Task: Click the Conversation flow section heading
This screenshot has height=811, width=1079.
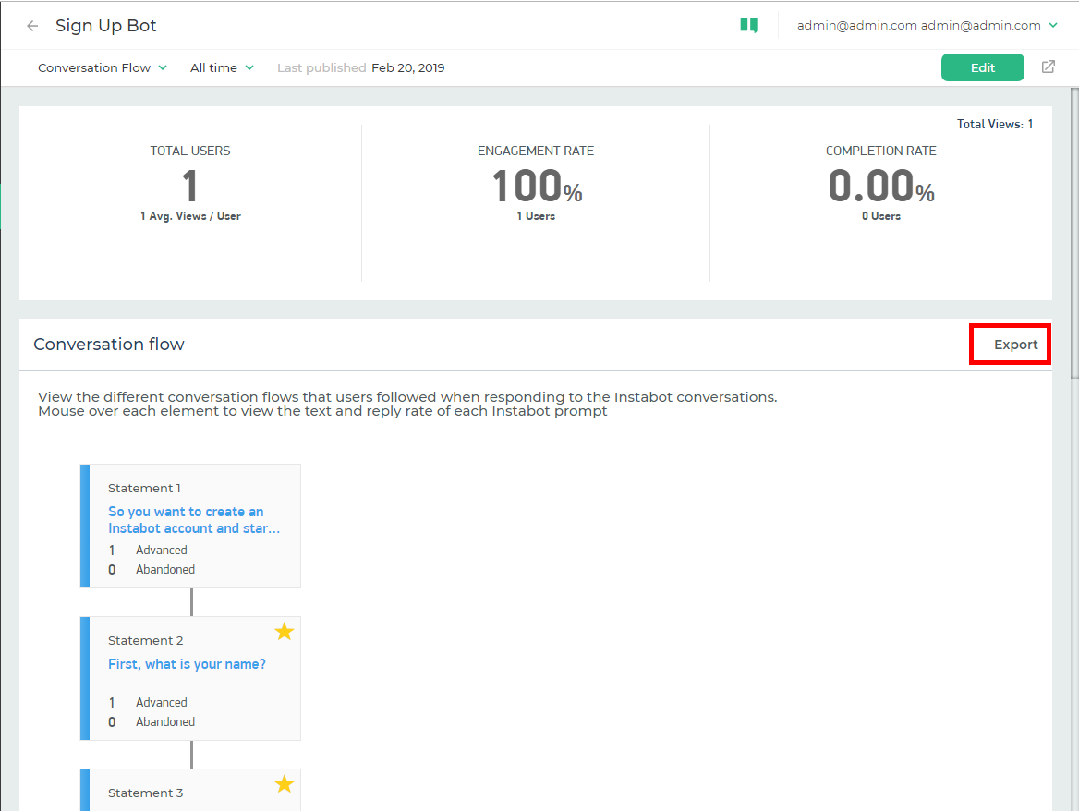Action: [109, 344]
